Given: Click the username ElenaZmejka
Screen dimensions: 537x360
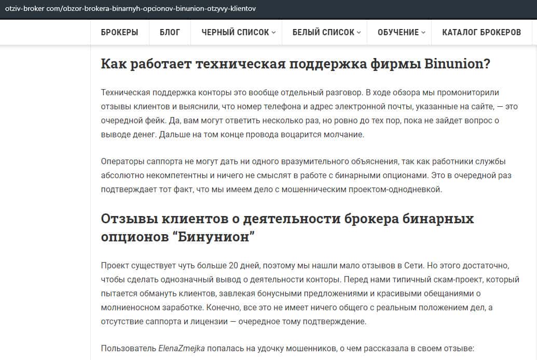Looking at the screenshot, I should (182, 349).
